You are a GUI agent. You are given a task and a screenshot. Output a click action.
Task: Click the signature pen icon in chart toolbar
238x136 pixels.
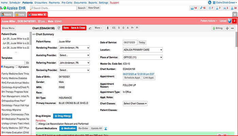click(x=90, y=28)
